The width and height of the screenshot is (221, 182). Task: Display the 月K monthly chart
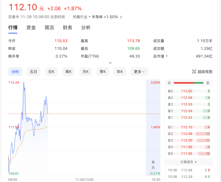click(x=86, y=72)
